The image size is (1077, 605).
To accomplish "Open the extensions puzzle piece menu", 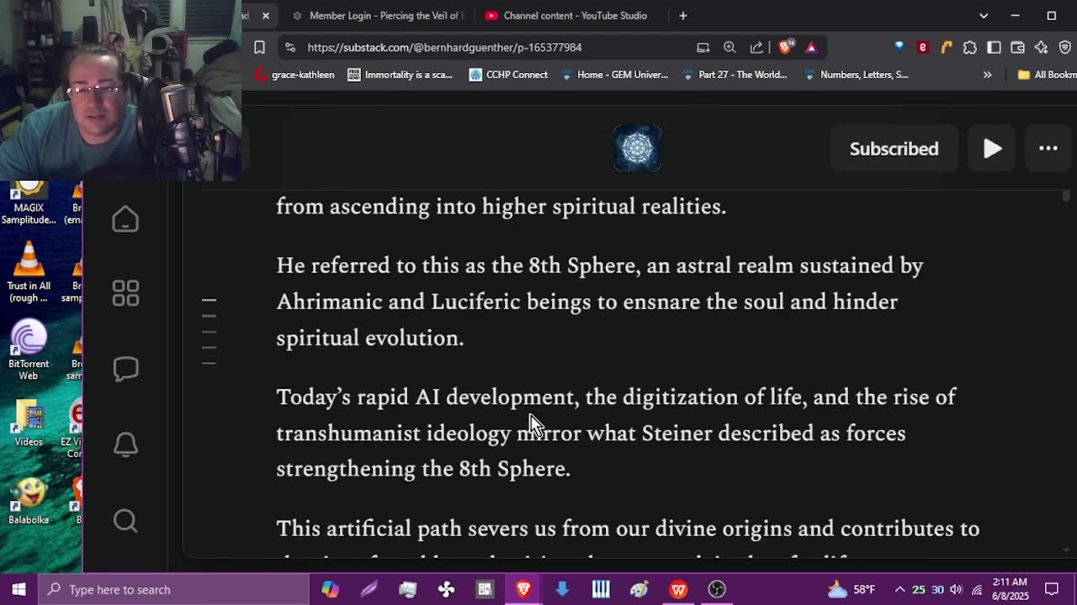I will pyautogui.click(x=970, y=48).
